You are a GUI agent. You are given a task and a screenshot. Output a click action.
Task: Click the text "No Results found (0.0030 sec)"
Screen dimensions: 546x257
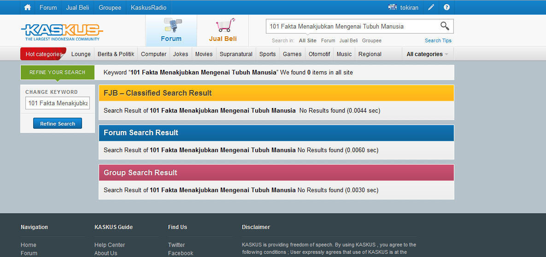[338, 190]
